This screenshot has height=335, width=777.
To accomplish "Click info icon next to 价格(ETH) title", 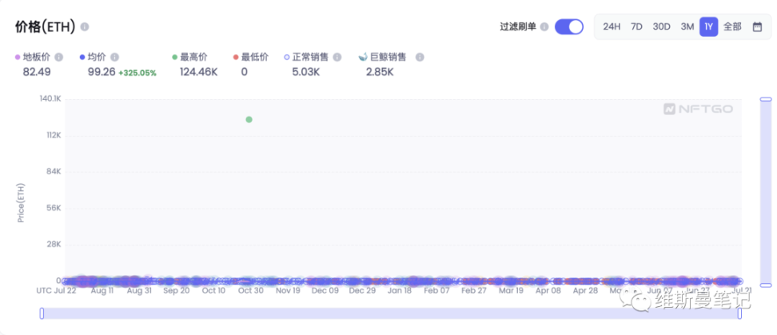I will [85, 27].
